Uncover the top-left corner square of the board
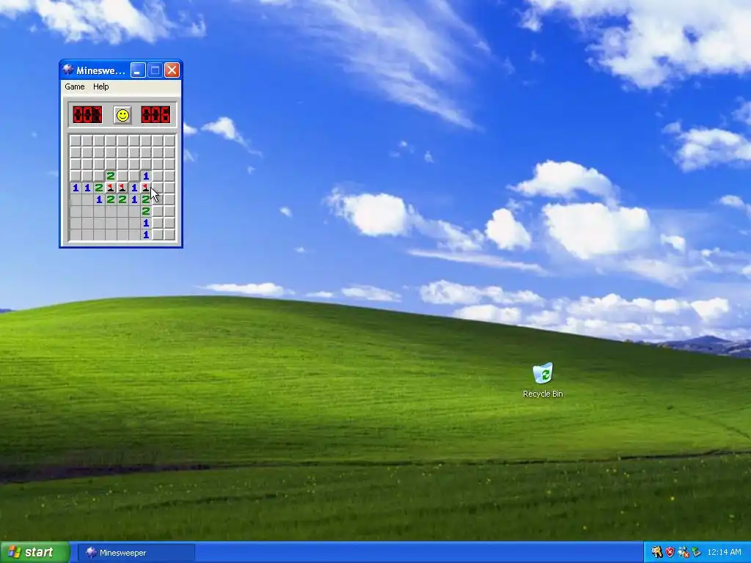This screenshot has height=563, width=751. (76, 141)
